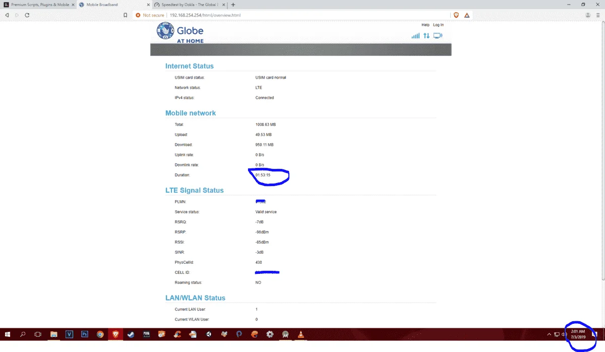The image size is (605, 352).
Task: Click the data transfer arrows icon
Action: [x=427, y=36]
